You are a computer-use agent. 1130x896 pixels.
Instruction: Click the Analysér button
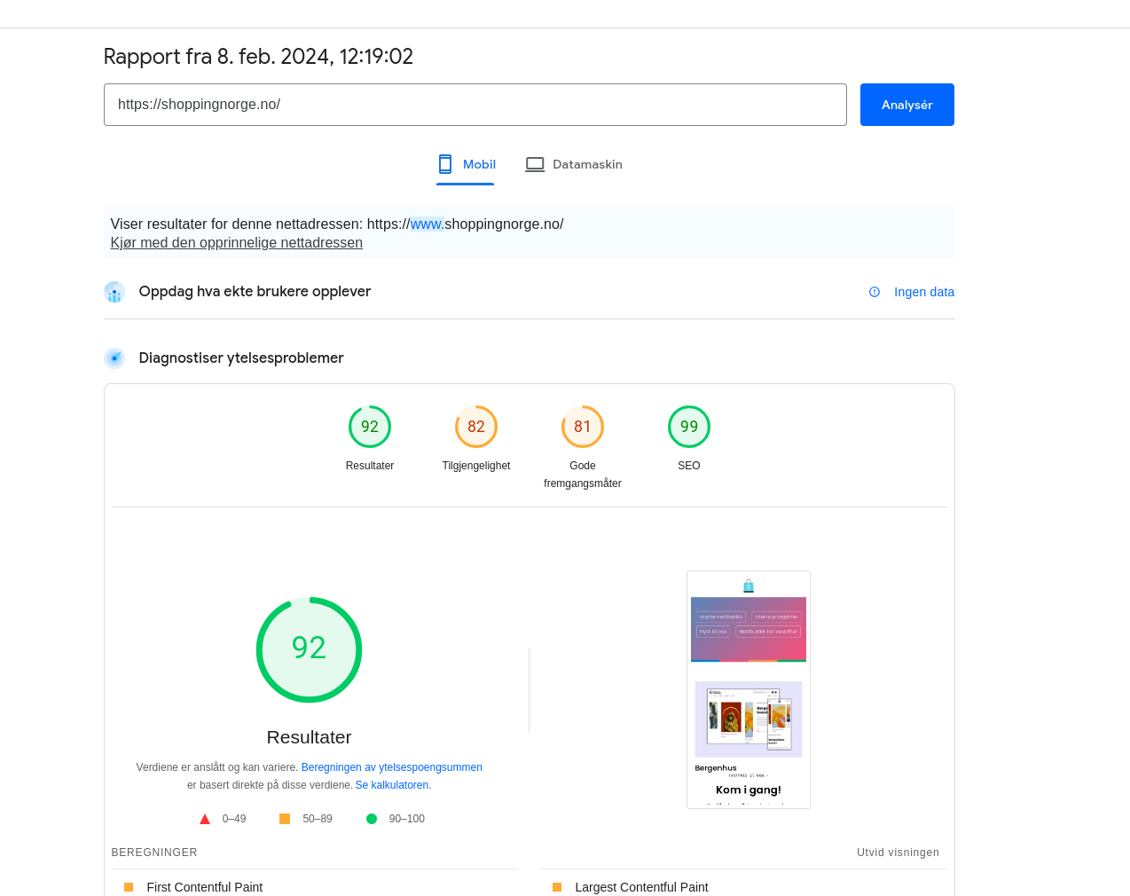pyautogui.click(x=906, y=105)
